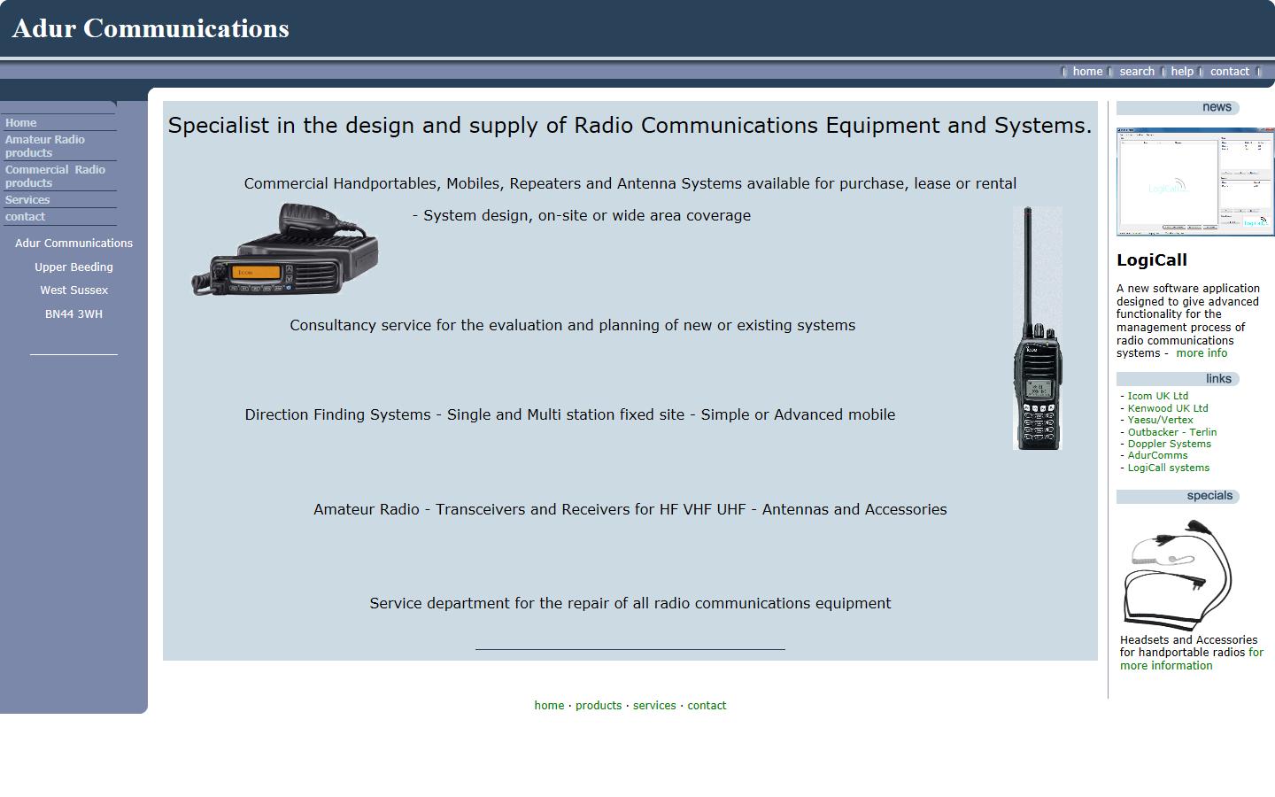Open contact from the top navigation bar
The height and width of the screenshot is (797, 1275).
coord(1229,71)
